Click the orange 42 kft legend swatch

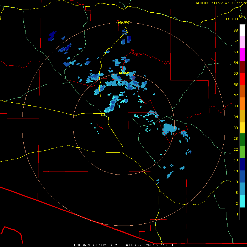242,104
